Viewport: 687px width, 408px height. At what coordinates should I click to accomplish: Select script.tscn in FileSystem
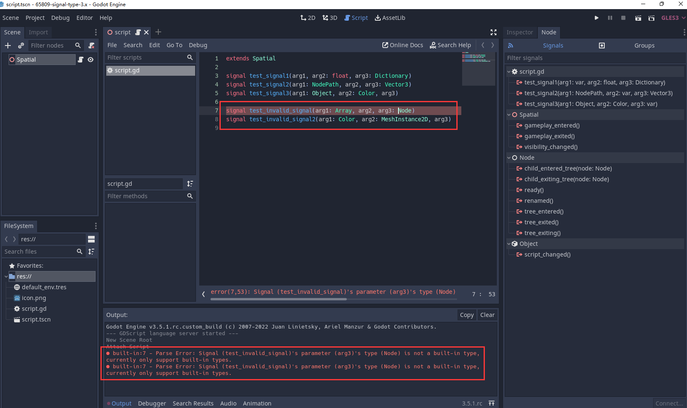36,319
